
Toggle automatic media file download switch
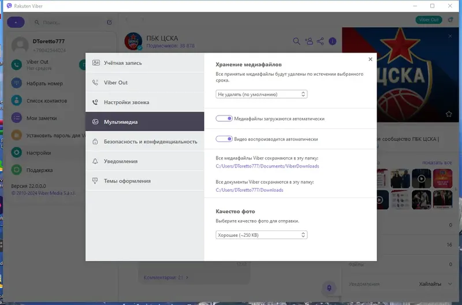224,118
